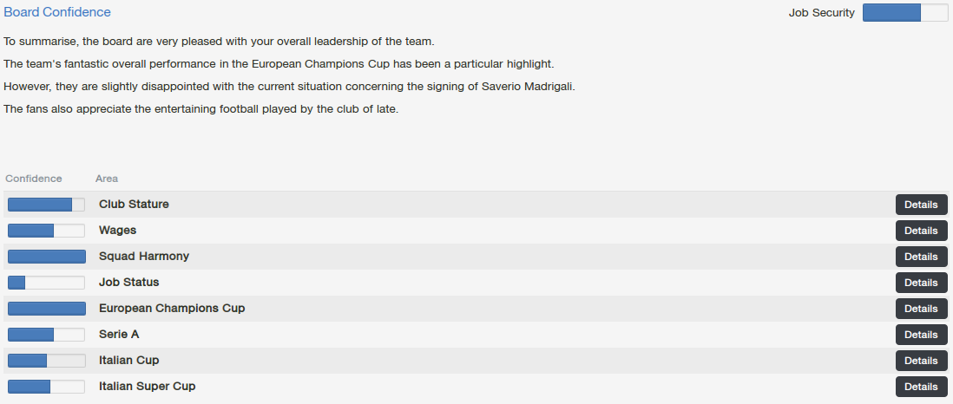This screenshot has height=404, width=953.
Task: View Squad Harmony details
Action: click(921, 257)
